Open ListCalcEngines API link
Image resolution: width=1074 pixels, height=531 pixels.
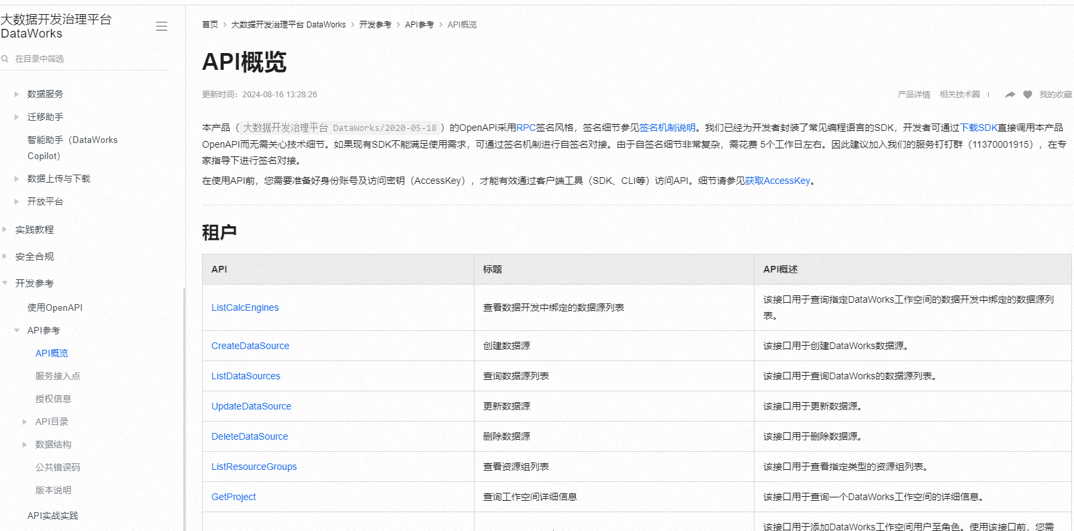[x=245, y=307]
